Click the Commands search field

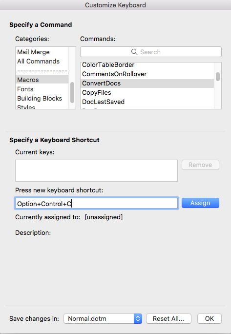pyautogui.click(x=151, y=52)
